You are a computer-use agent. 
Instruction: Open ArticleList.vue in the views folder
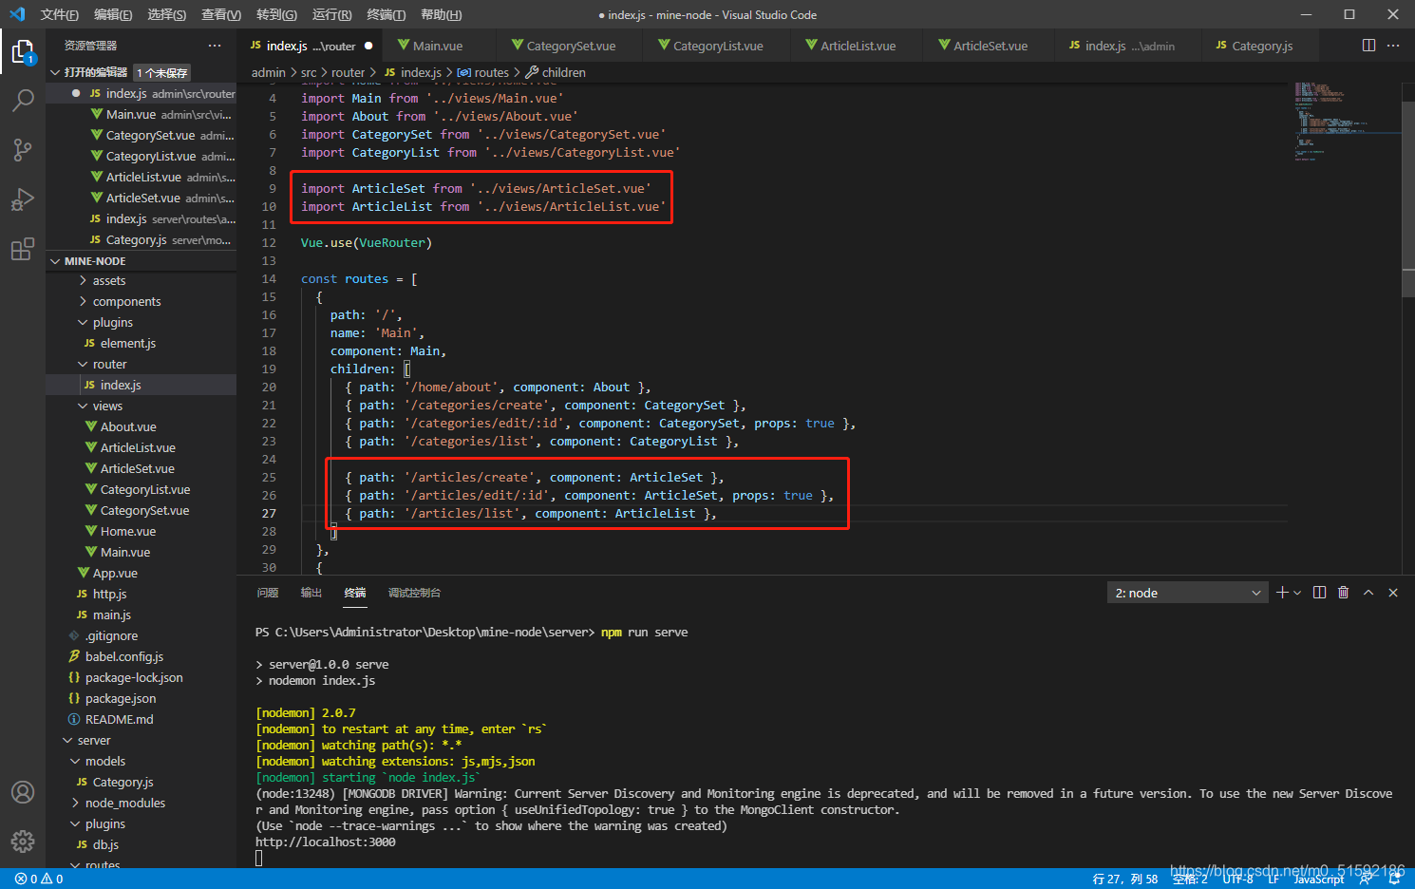(x=138, y=447)
